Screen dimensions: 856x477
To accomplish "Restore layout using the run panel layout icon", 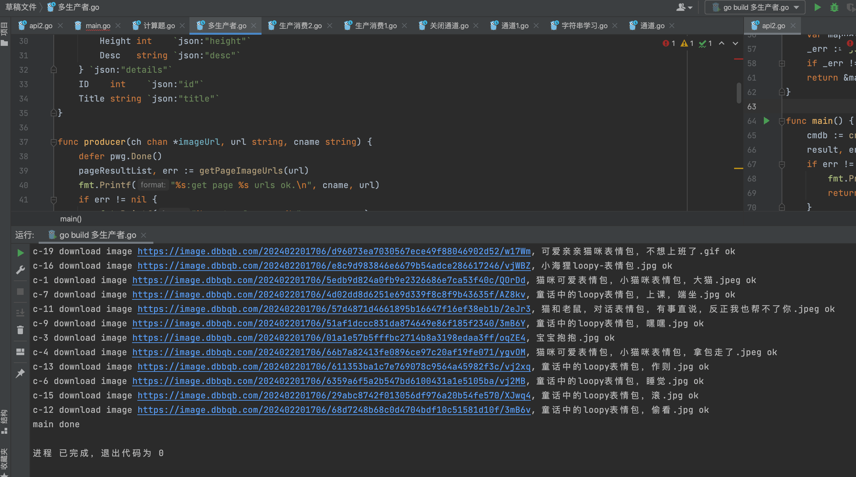I will (x=20, y=352).
